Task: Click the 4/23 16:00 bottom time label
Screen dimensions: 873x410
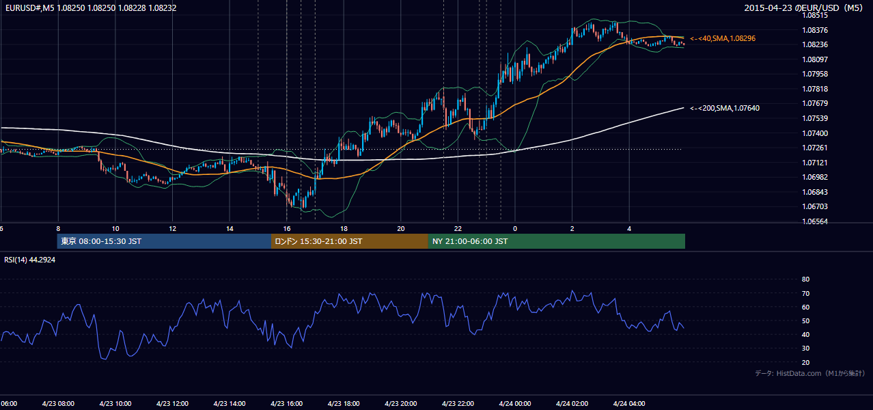Action: [286, 404]
